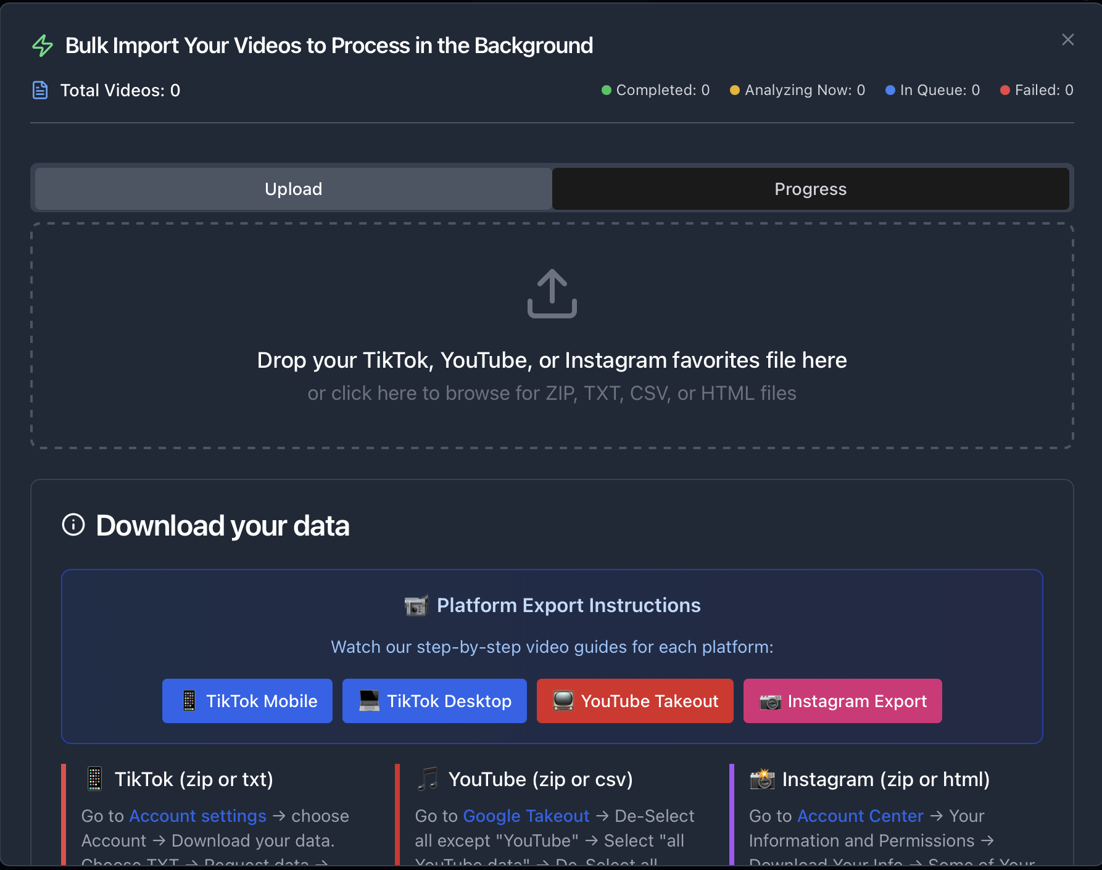
Task: Switch to the Progress tab
Action: (811, 189)
